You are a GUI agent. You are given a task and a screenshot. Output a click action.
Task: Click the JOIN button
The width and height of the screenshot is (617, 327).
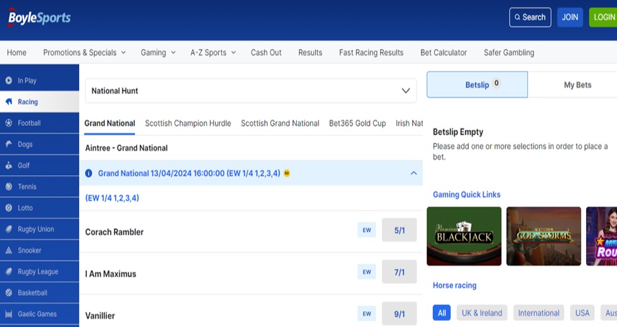570,17
